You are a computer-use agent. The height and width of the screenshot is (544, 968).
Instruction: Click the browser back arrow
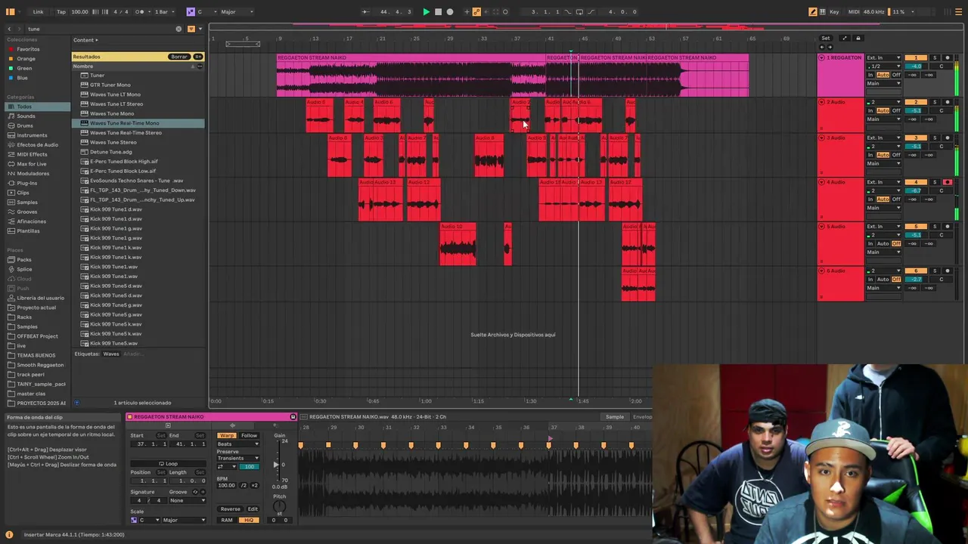point(9,29)
